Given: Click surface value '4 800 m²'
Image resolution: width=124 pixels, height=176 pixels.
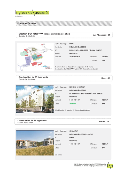Looking at the screenshot, I should click(105, 144).
